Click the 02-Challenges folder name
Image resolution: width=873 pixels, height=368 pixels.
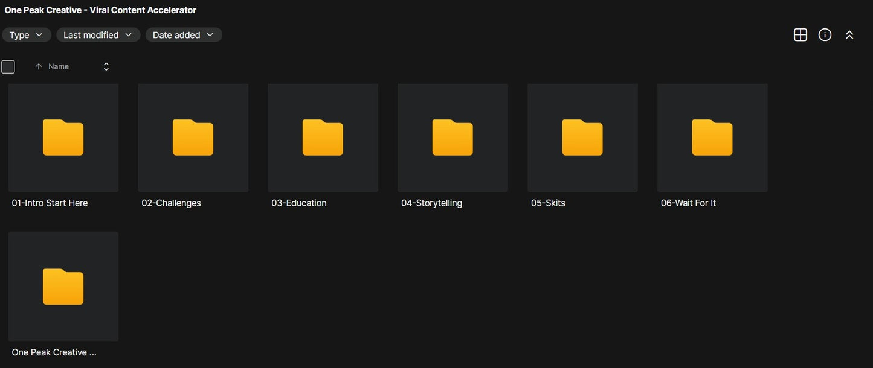click(172, 203)
